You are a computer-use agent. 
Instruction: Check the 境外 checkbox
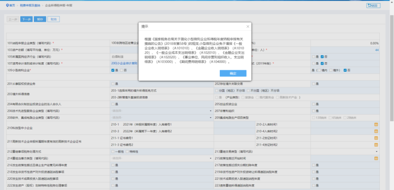331,70
